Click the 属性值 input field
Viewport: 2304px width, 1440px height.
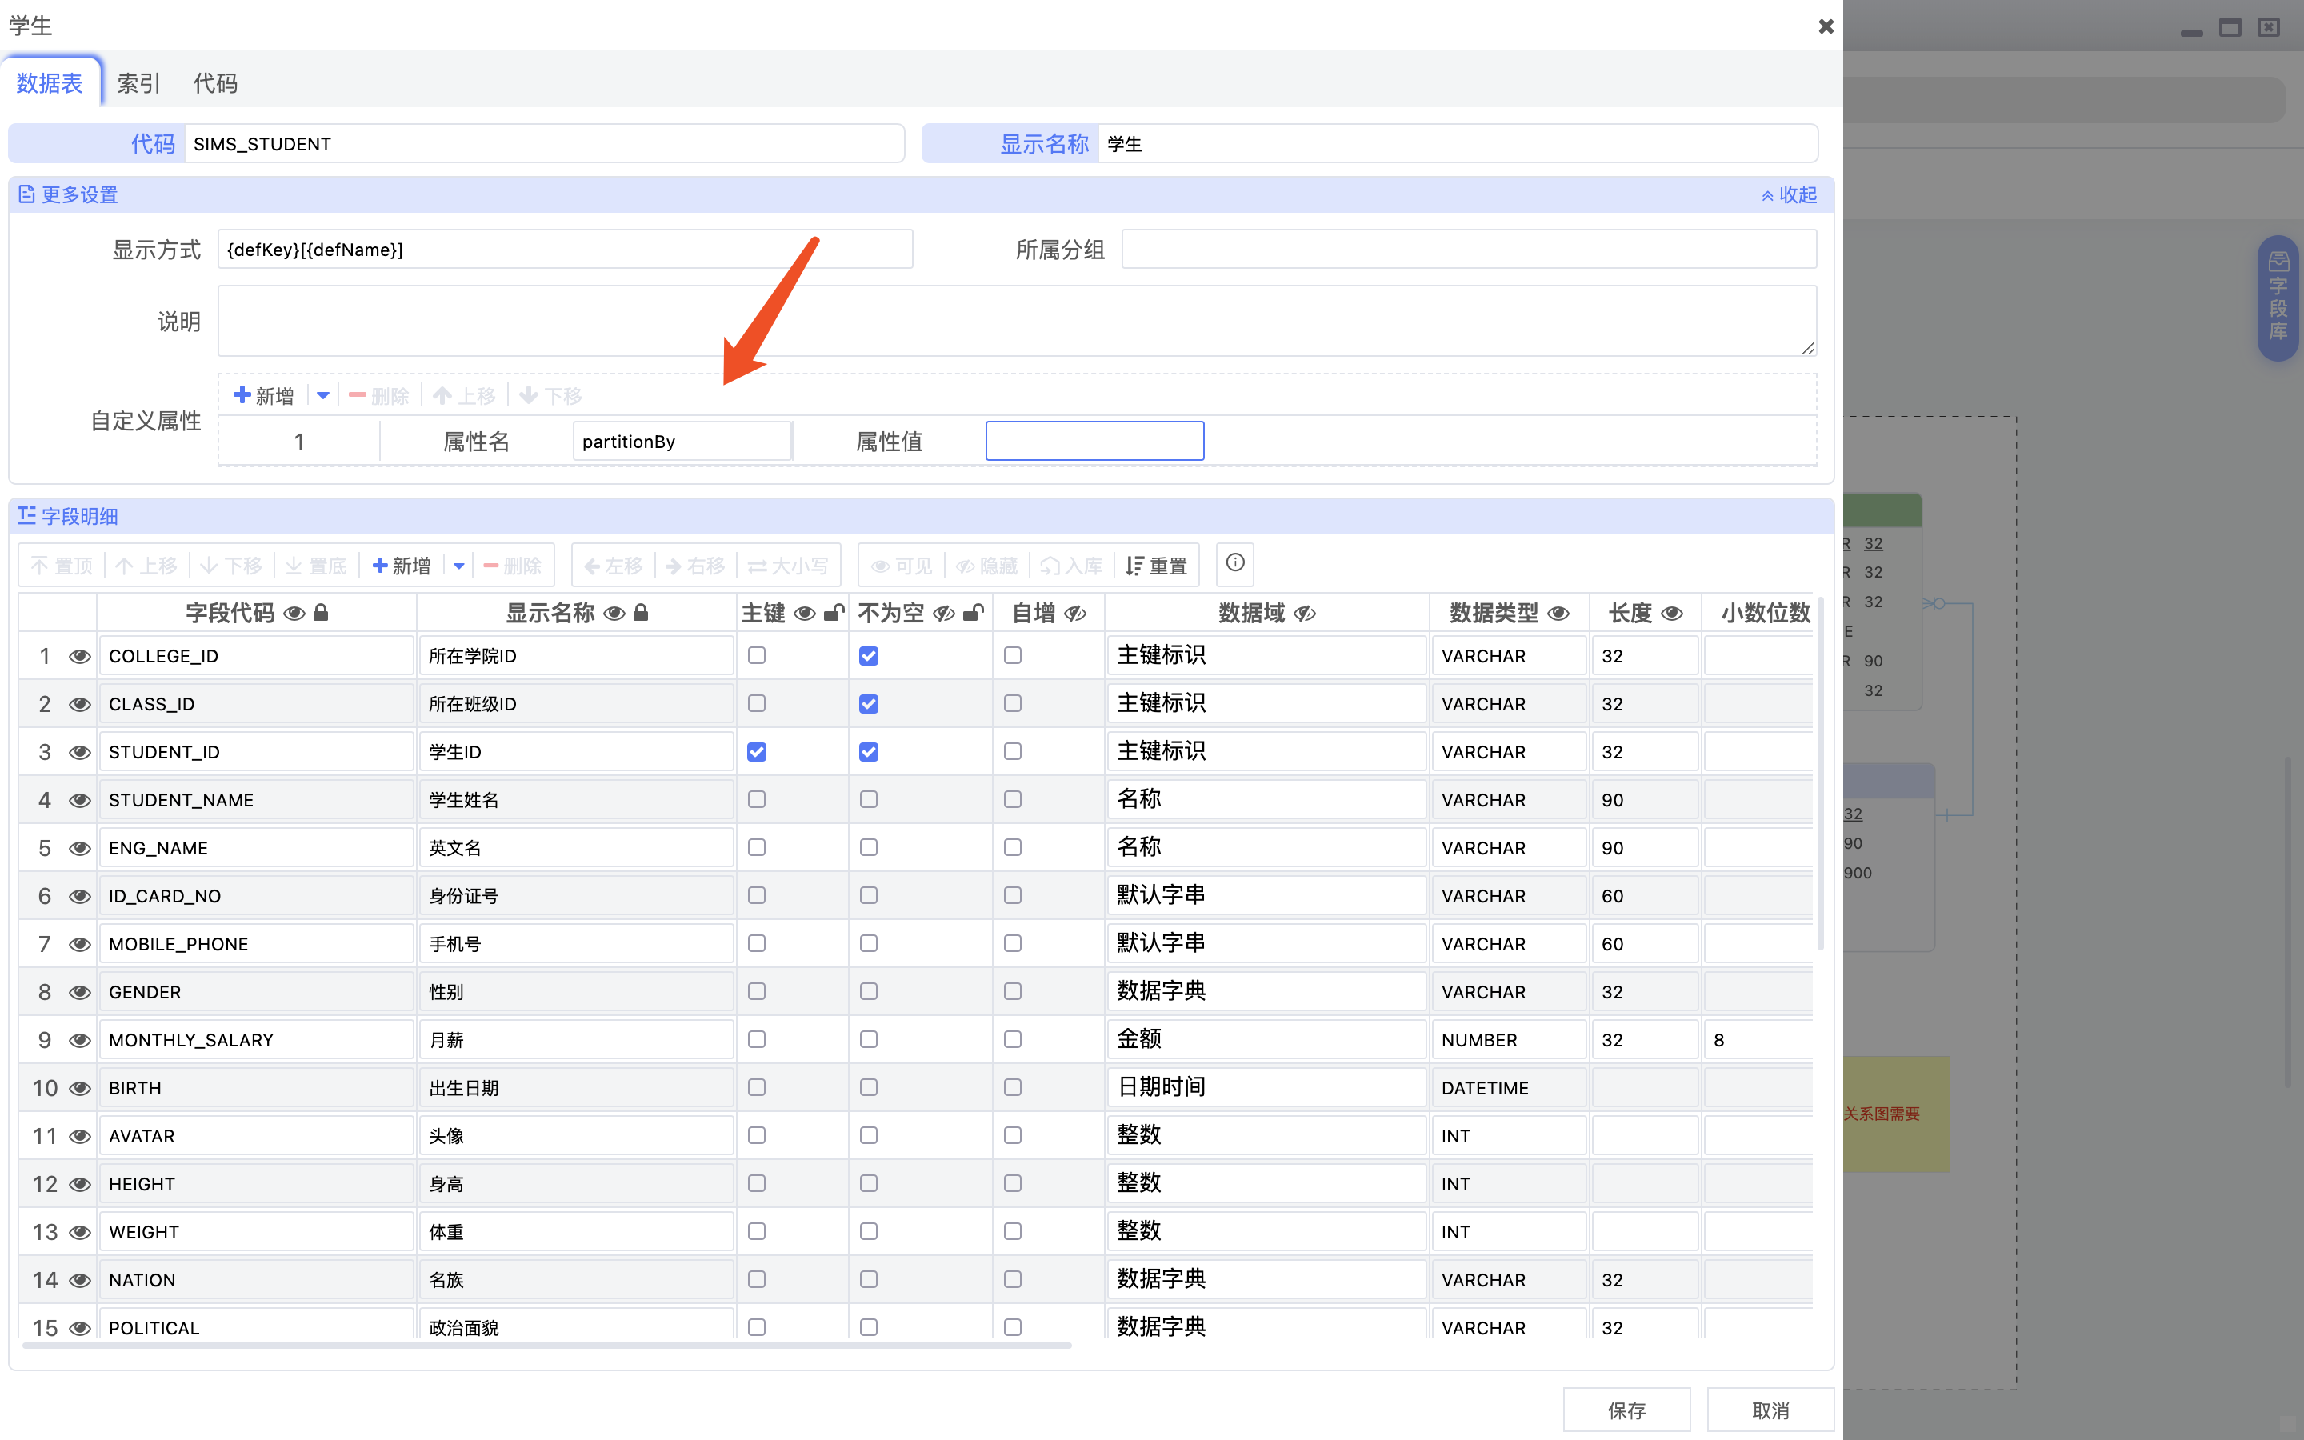pos(1094,441)
